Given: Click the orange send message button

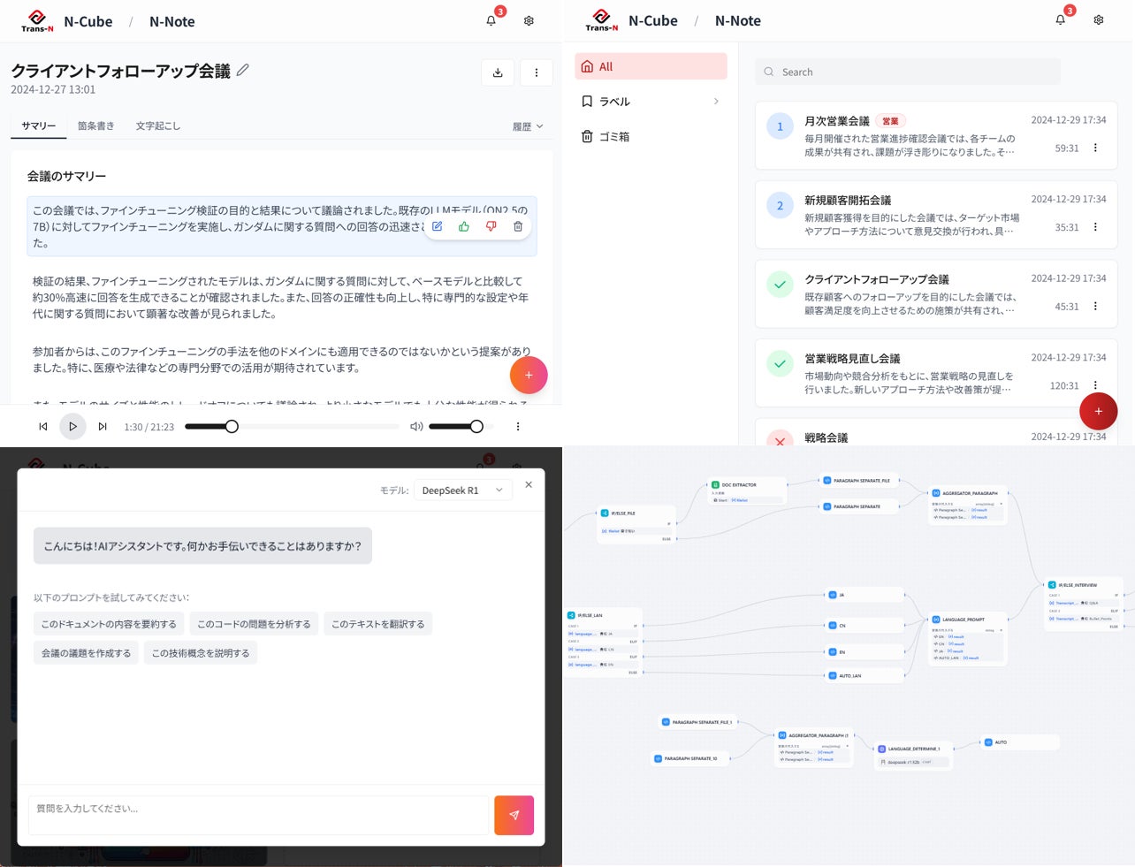Looking at the screenshot, I should [x=514, y=815].
